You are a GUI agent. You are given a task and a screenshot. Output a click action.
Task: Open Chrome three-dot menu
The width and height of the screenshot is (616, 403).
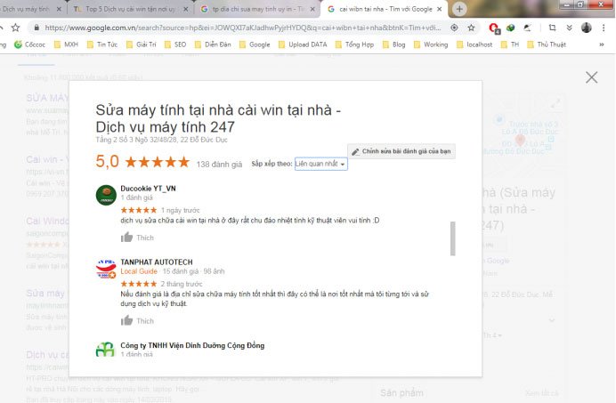(x=604, y=28)
